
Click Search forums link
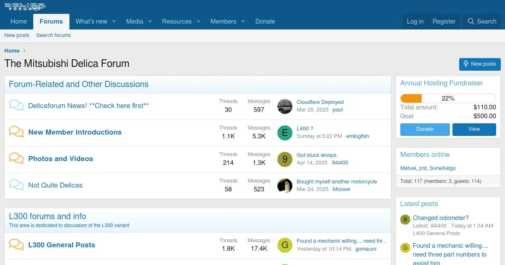pyautogui.click(x=53, y=35)
